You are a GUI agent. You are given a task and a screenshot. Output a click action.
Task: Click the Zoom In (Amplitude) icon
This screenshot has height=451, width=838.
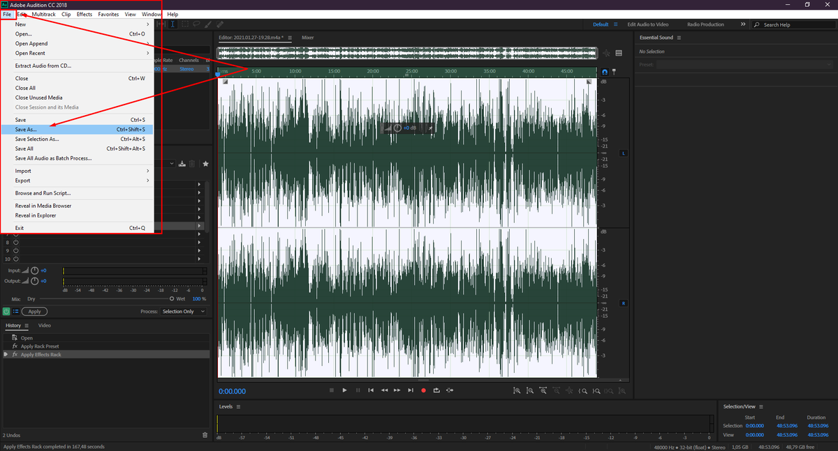click(x=517, y=390)
